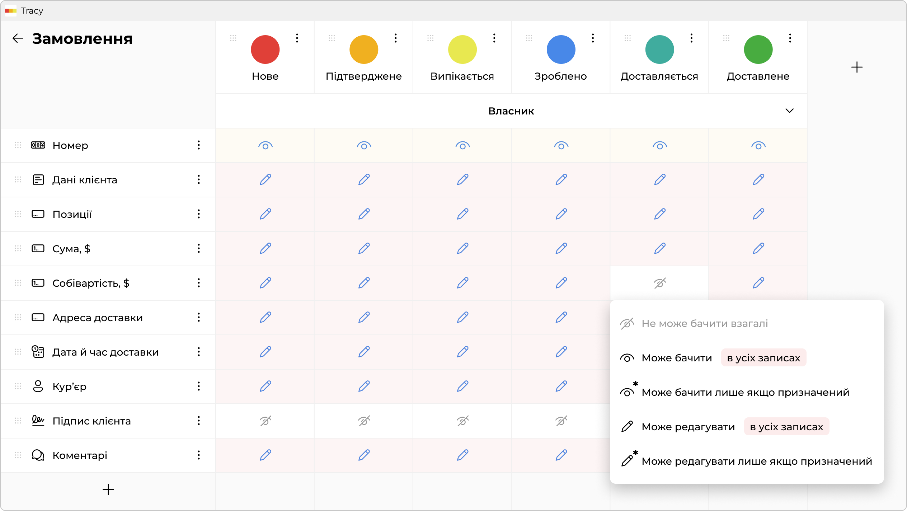Click the Номер counter field icon
This screenshot has height=511, width=907.
pos(38,145)
